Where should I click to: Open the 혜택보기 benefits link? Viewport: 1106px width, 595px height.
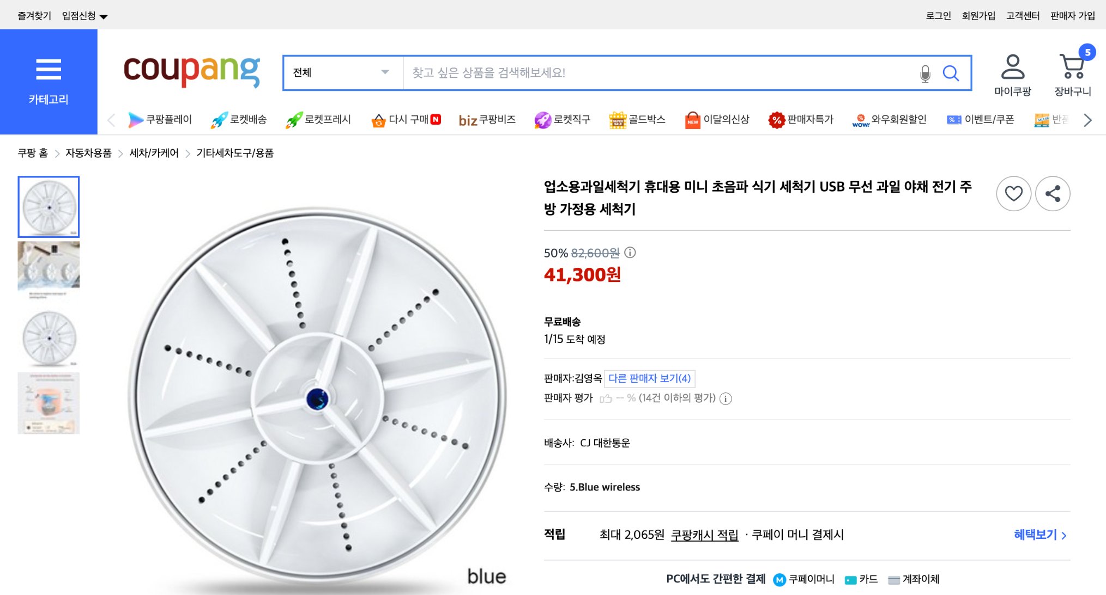pos(1035,535)
